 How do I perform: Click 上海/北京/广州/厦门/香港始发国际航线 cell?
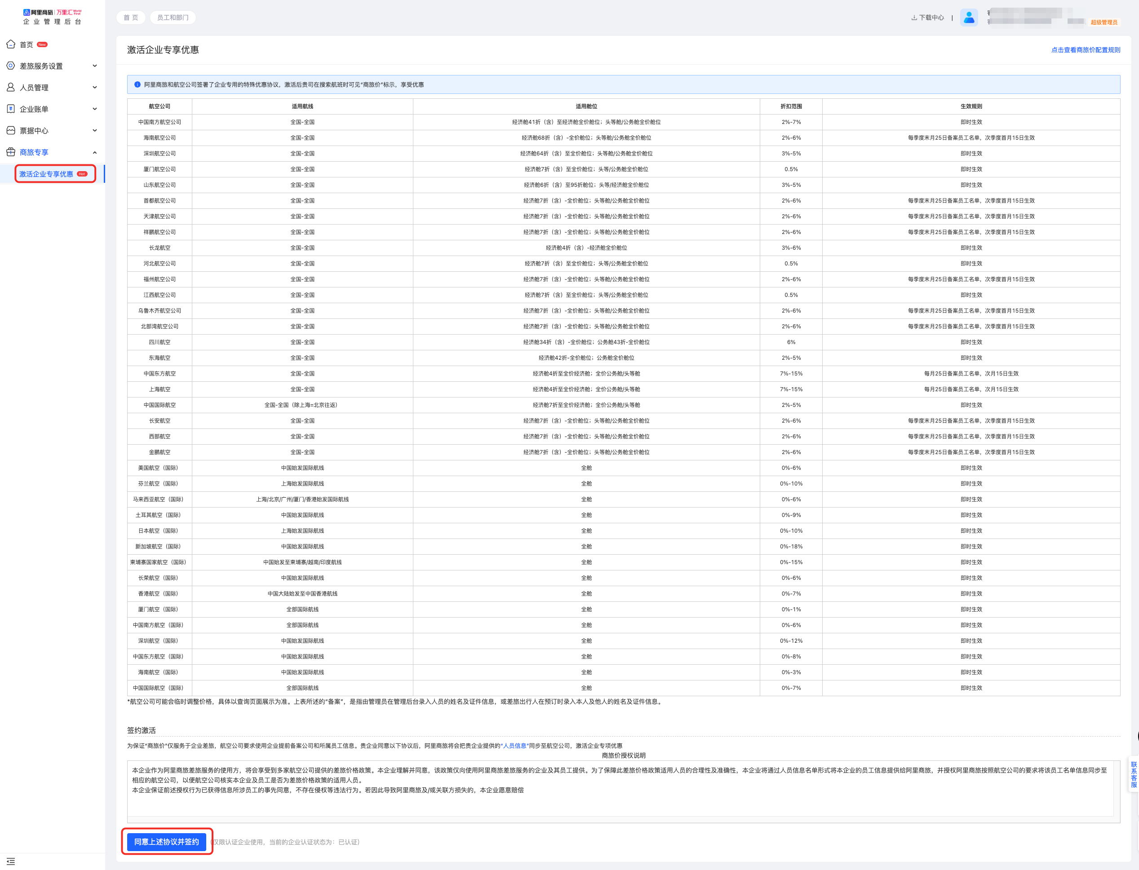(302, 499)
